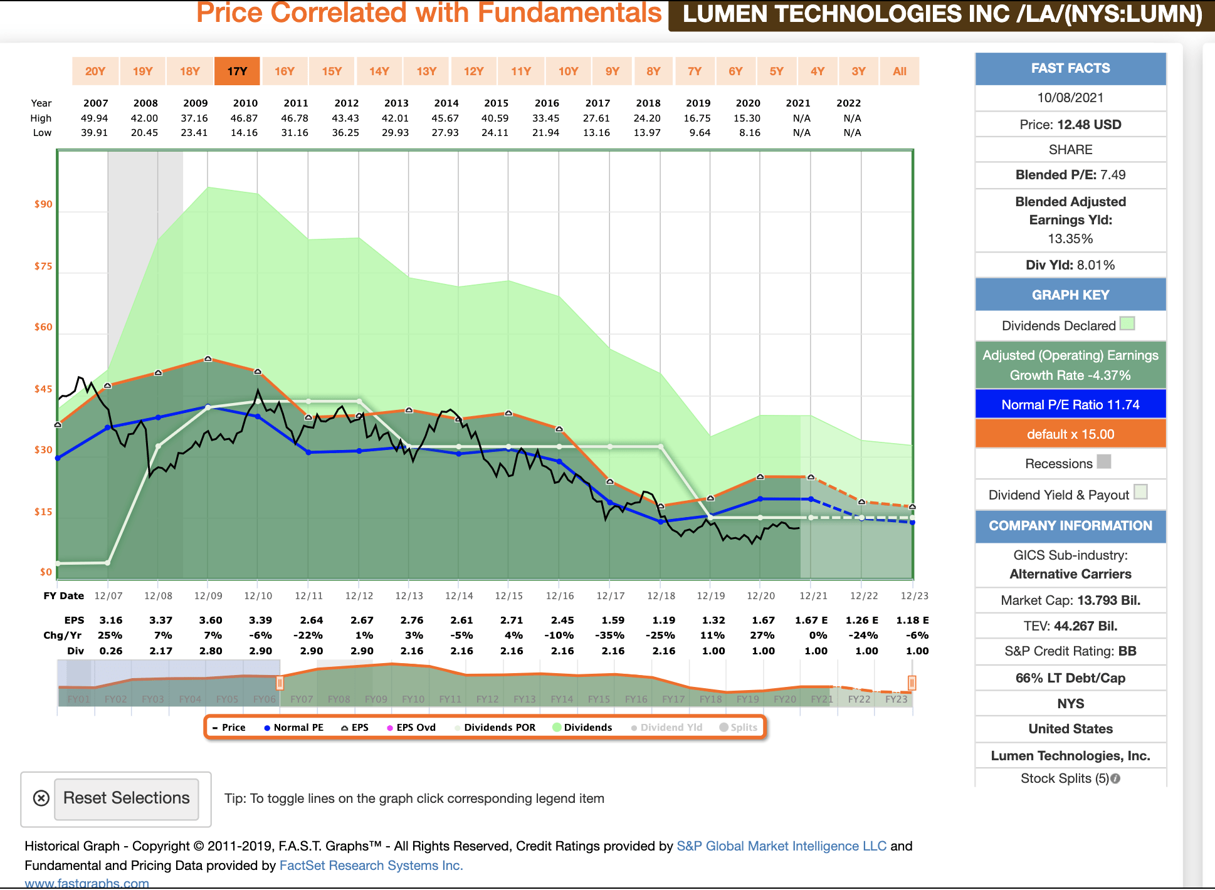Select the 20Y time range tab
Image resolution: width=1215 pixels, height=890 pixels.
(x=95, y=71)
